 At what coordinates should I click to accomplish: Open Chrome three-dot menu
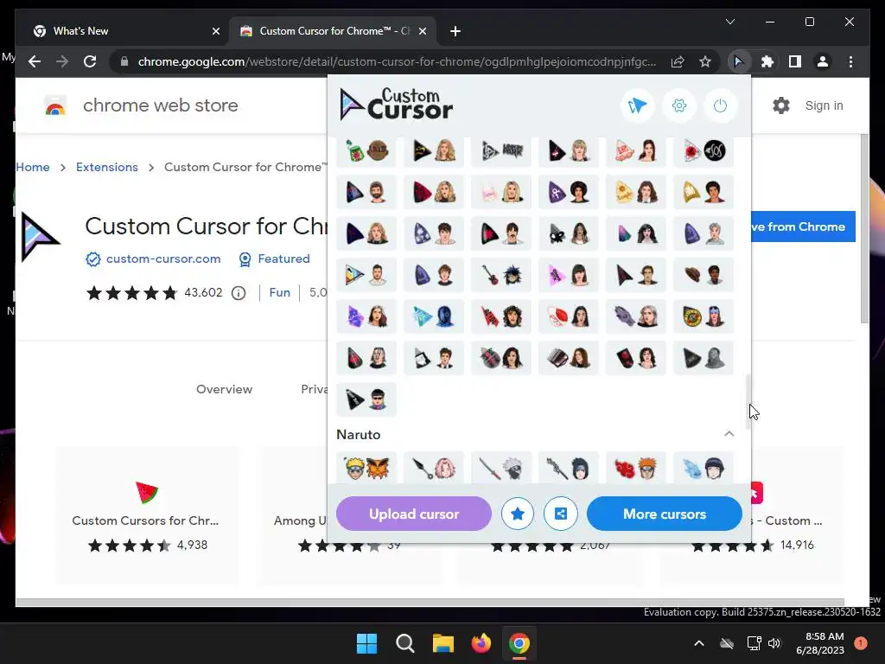pos(850,61)
